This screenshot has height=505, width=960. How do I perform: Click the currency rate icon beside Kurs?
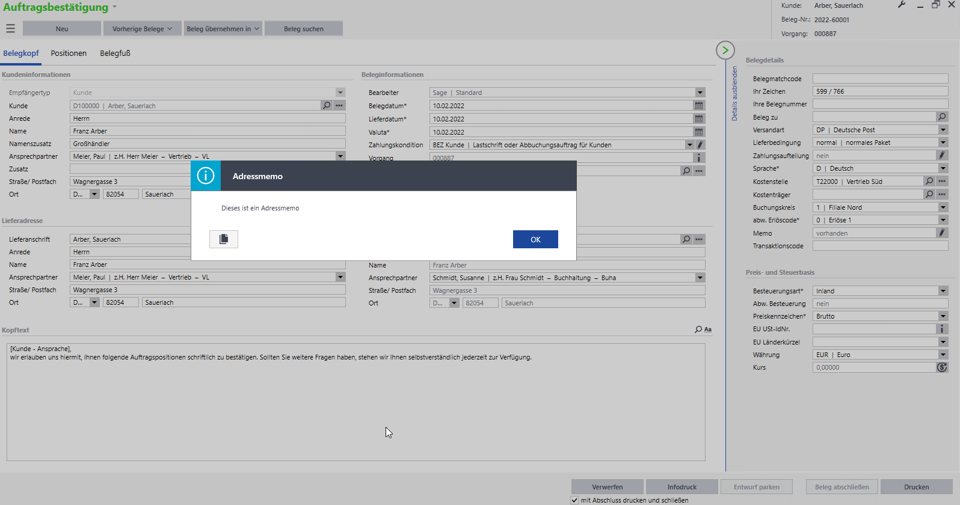click(x=942, y=367)
